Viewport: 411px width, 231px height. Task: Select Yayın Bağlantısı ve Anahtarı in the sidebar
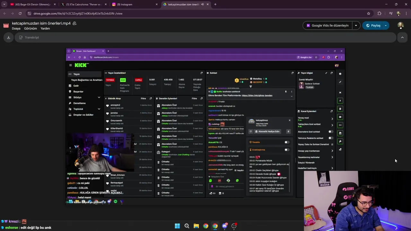tap(86, 80)
